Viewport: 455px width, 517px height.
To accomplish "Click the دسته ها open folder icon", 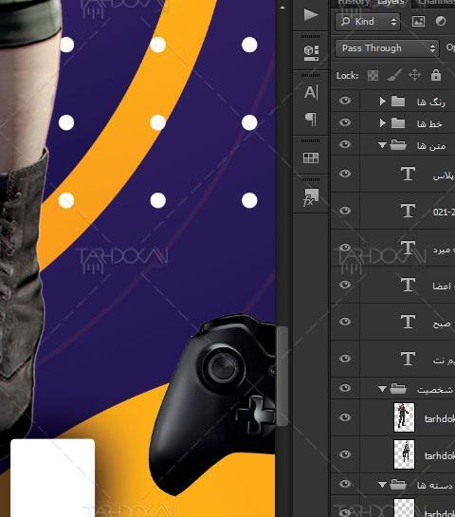I will coord(398,484).
